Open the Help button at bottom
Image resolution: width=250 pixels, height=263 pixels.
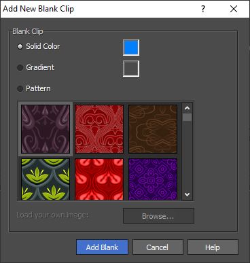click(213, 247)
